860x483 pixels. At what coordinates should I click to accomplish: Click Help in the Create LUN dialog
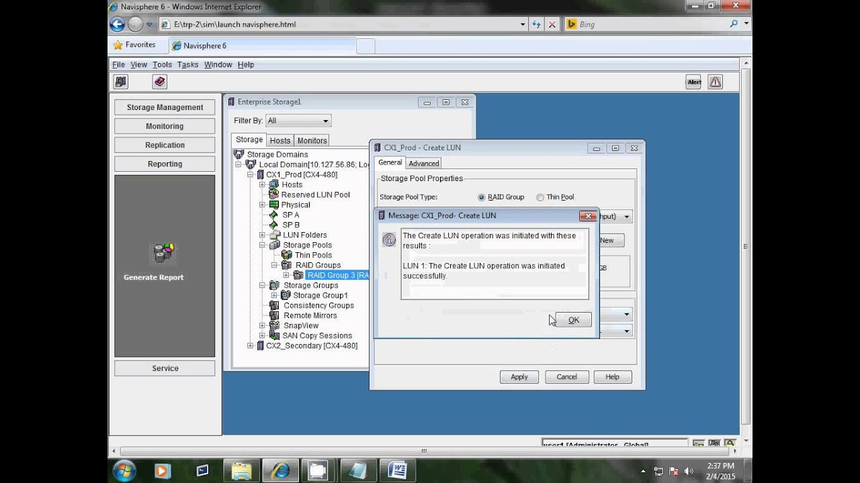(612, 377)
